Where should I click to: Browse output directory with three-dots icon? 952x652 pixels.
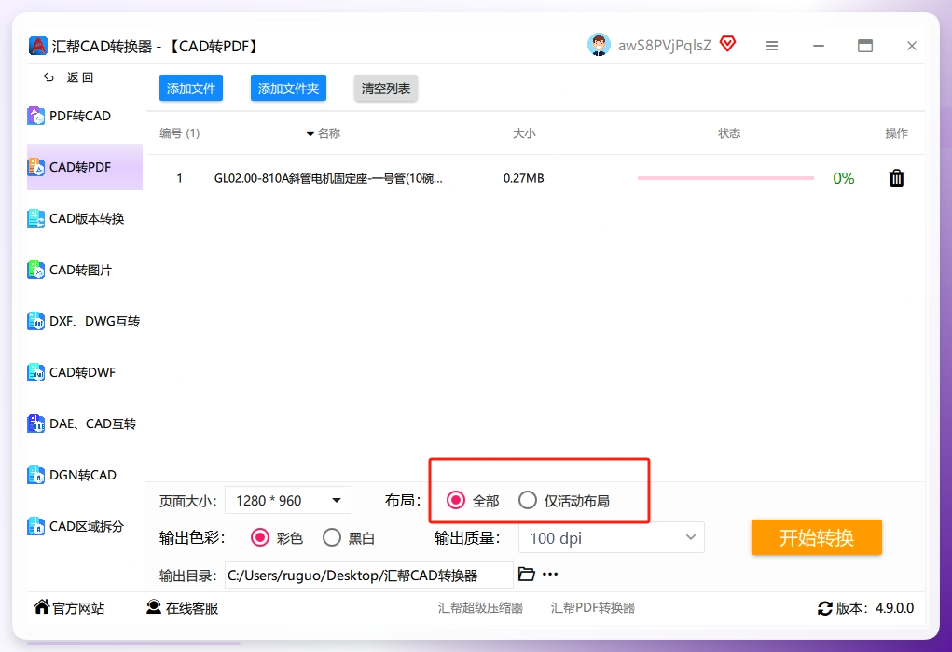coord(550,575)
